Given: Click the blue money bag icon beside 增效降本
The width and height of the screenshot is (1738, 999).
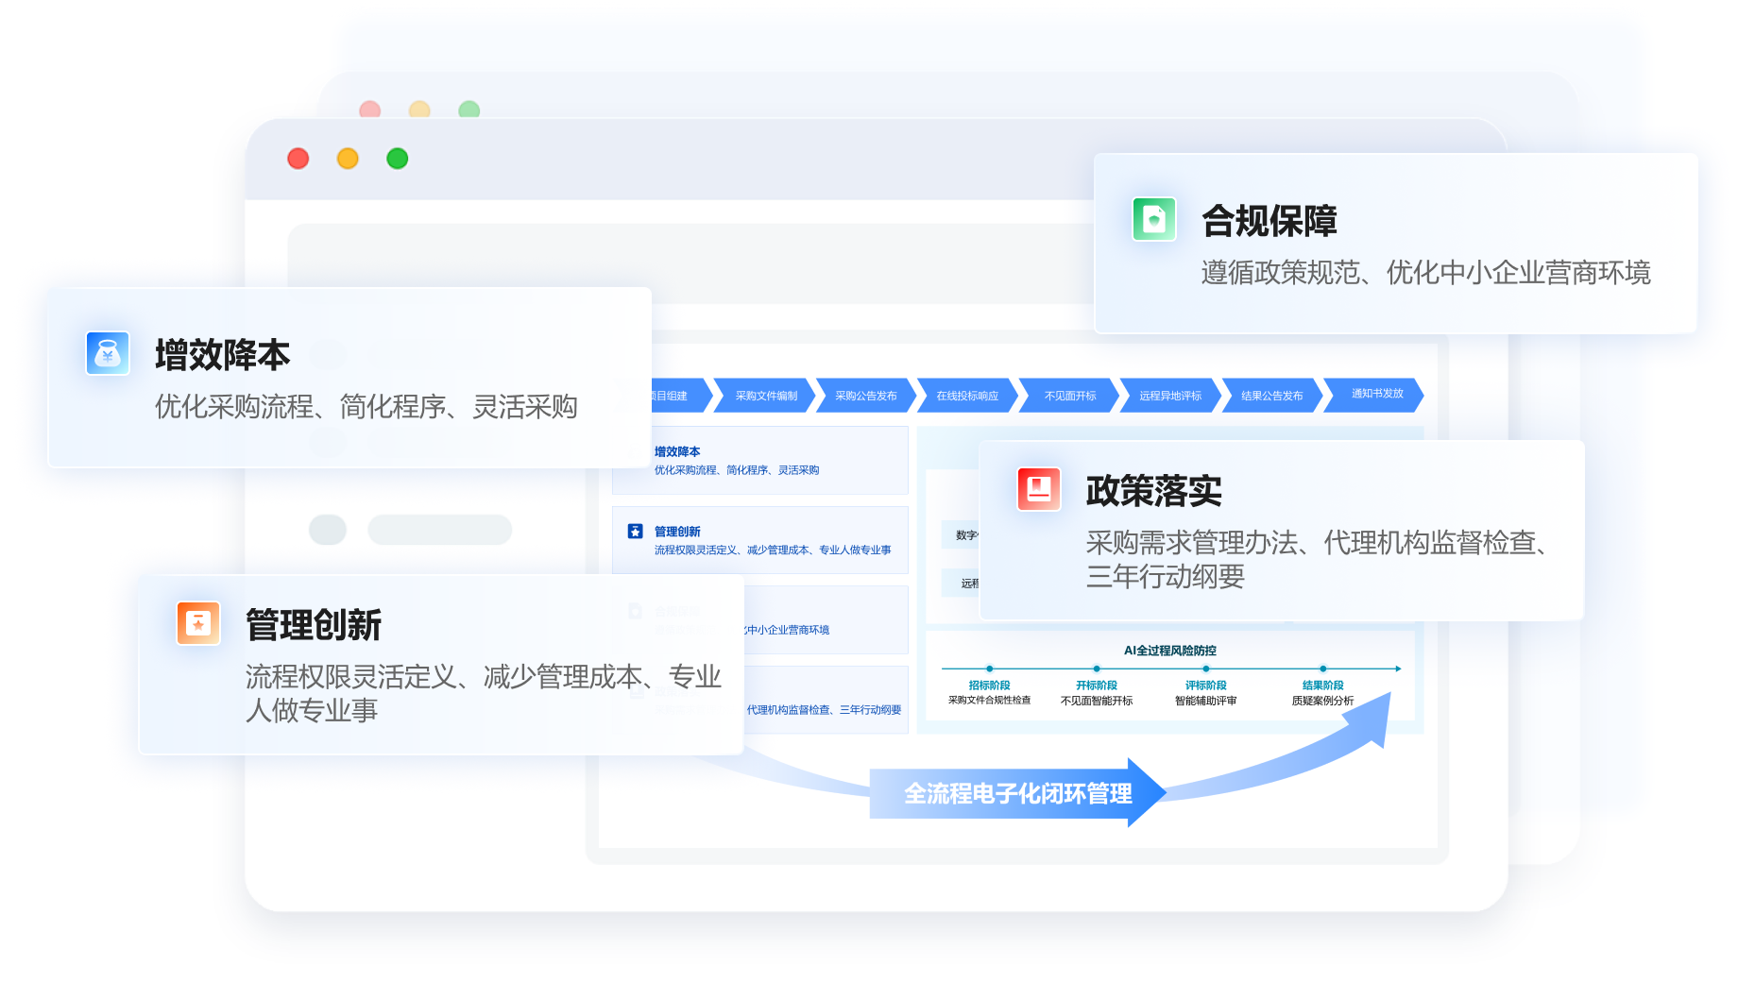Looking at the screenshot, I should [x=108, y=354].
